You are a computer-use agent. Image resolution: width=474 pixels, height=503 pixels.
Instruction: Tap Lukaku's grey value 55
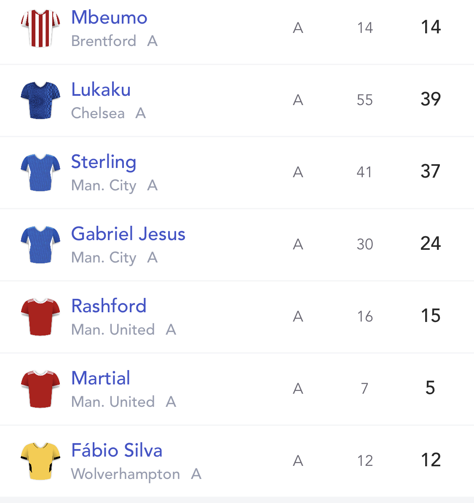coord(365,100)
